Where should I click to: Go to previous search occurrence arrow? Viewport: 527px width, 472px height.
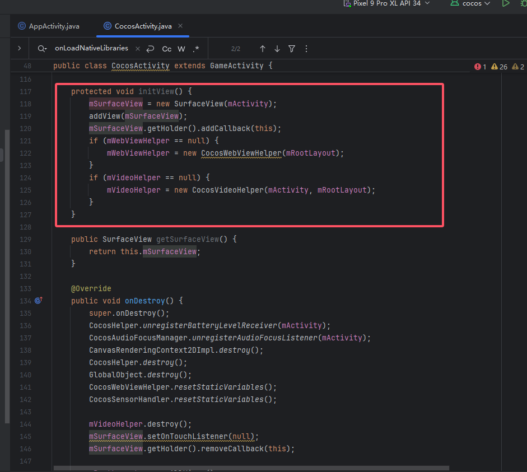(x=263, y=49)
